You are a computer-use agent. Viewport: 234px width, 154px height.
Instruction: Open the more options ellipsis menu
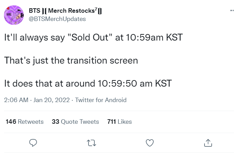(232, 10)
